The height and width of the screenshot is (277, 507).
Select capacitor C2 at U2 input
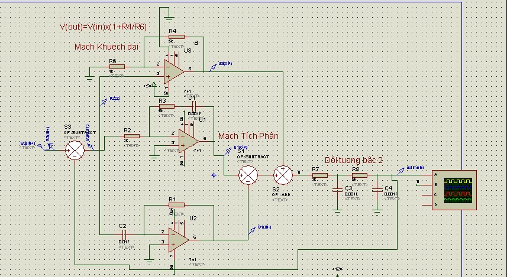(x=124, y=234)
